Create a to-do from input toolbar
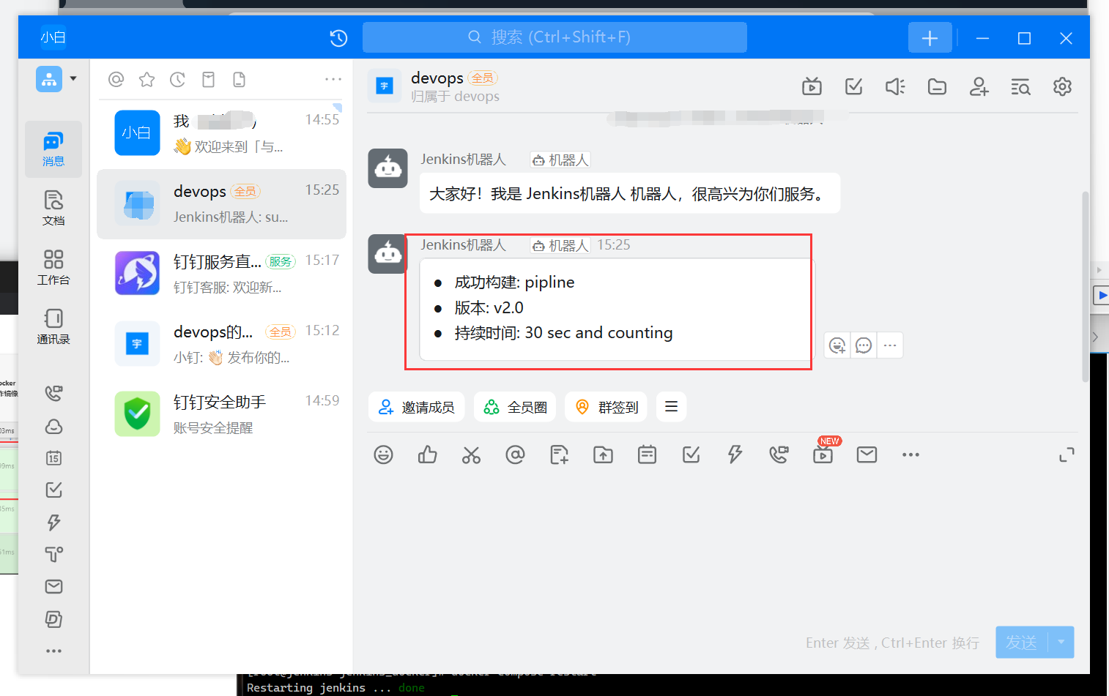The height and width of the screenshot is (696, 1109). (x=691, y=454)
